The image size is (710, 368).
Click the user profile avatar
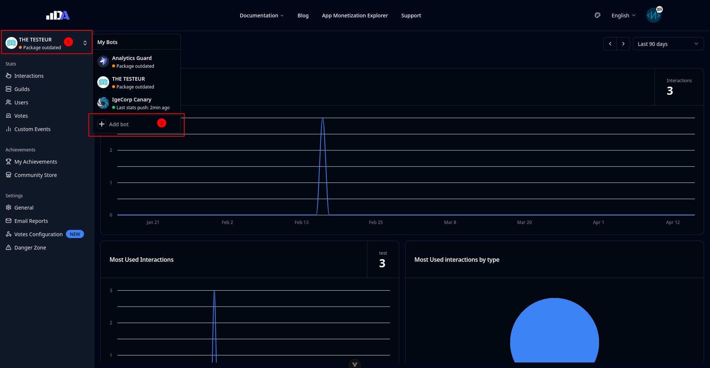654,15
